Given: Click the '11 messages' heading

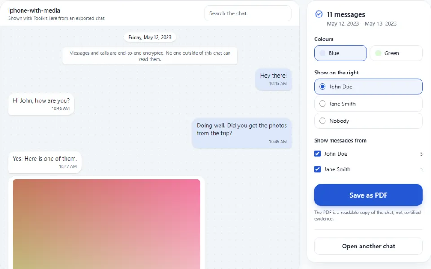Looking at the screenshot, I should pos(346,14).
